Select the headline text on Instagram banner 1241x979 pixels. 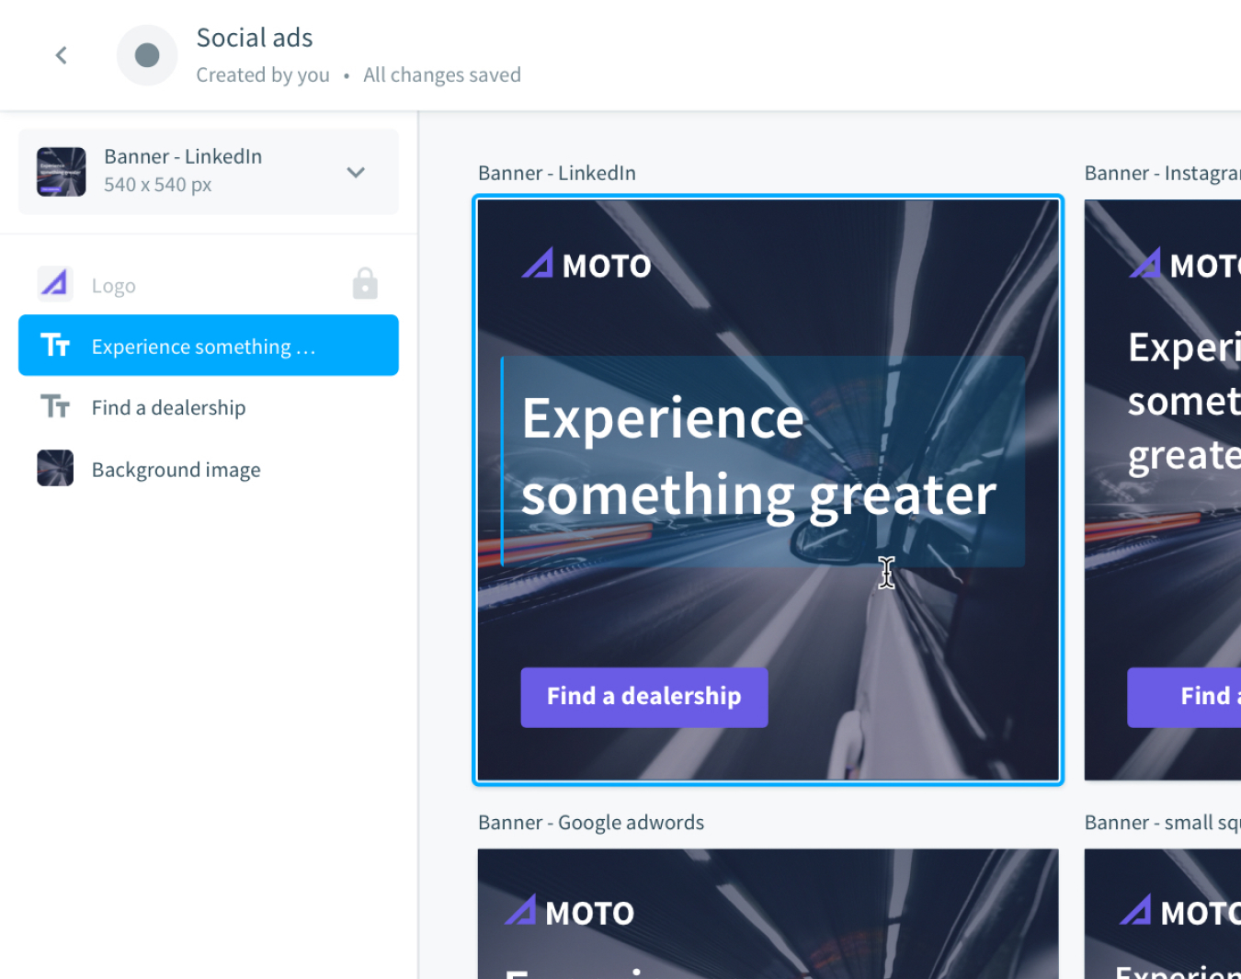1185,402
